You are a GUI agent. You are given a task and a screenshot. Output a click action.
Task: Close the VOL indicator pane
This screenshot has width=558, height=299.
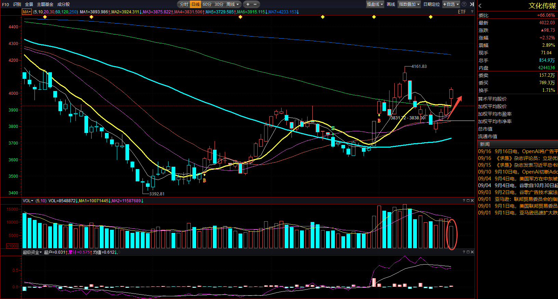pyautogui.click(x=472, y=200)
